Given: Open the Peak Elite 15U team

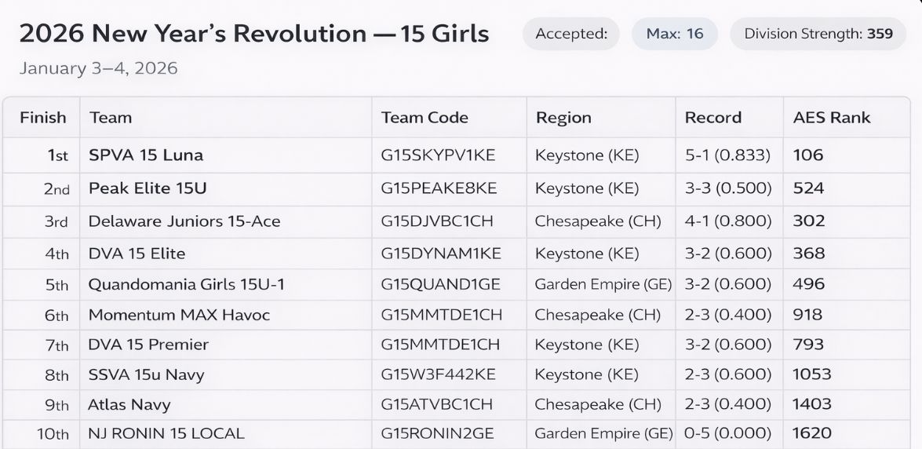Looking at the screenshot, I should (x=148, y=188).
